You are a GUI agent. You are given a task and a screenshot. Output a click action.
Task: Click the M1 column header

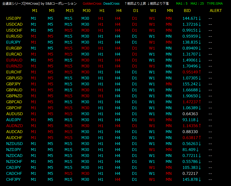coord(35,11)
